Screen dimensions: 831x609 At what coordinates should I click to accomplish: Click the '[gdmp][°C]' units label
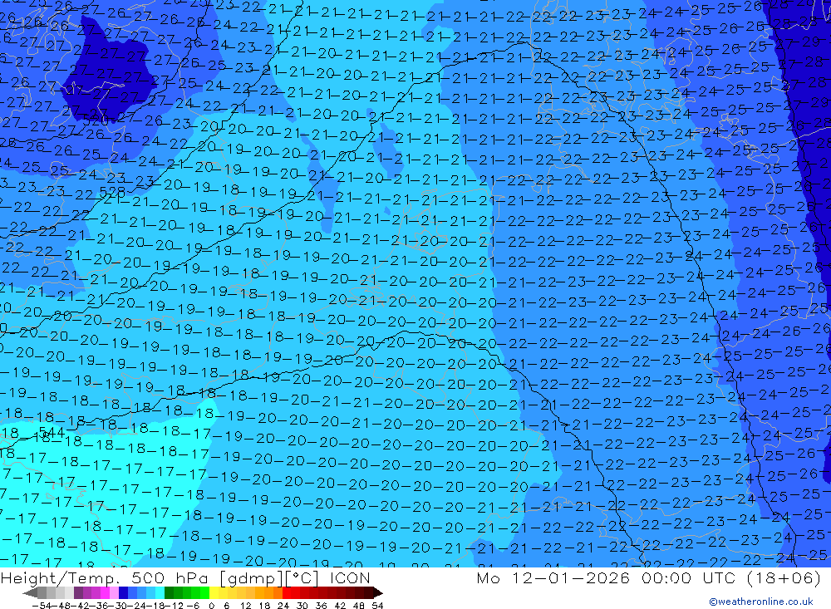pyautogui.click(x=270, y=578)
